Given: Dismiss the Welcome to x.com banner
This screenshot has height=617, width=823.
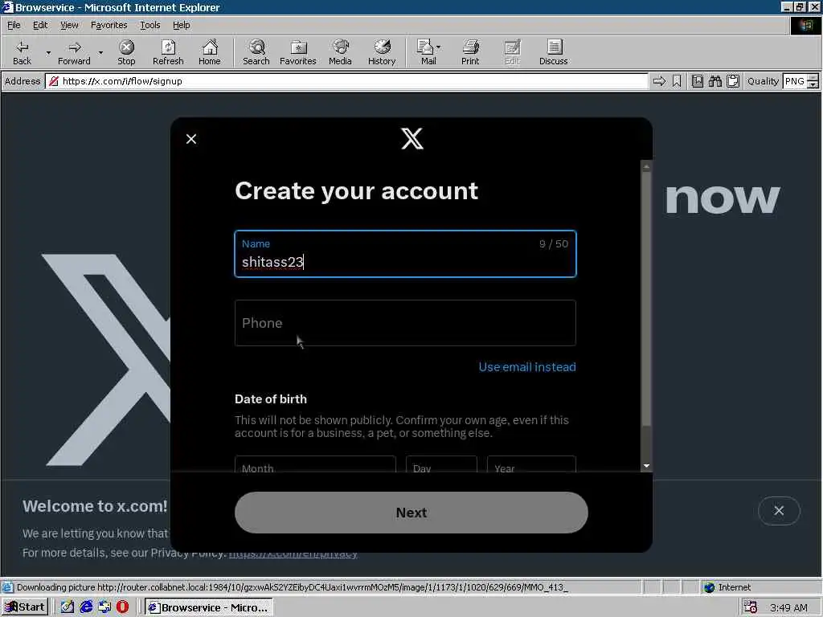Looking at the screenshot, I should coord(779,510).
